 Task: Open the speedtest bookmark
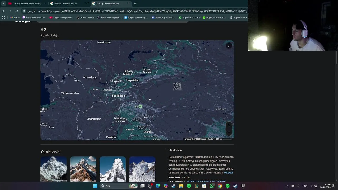[109, 18]
